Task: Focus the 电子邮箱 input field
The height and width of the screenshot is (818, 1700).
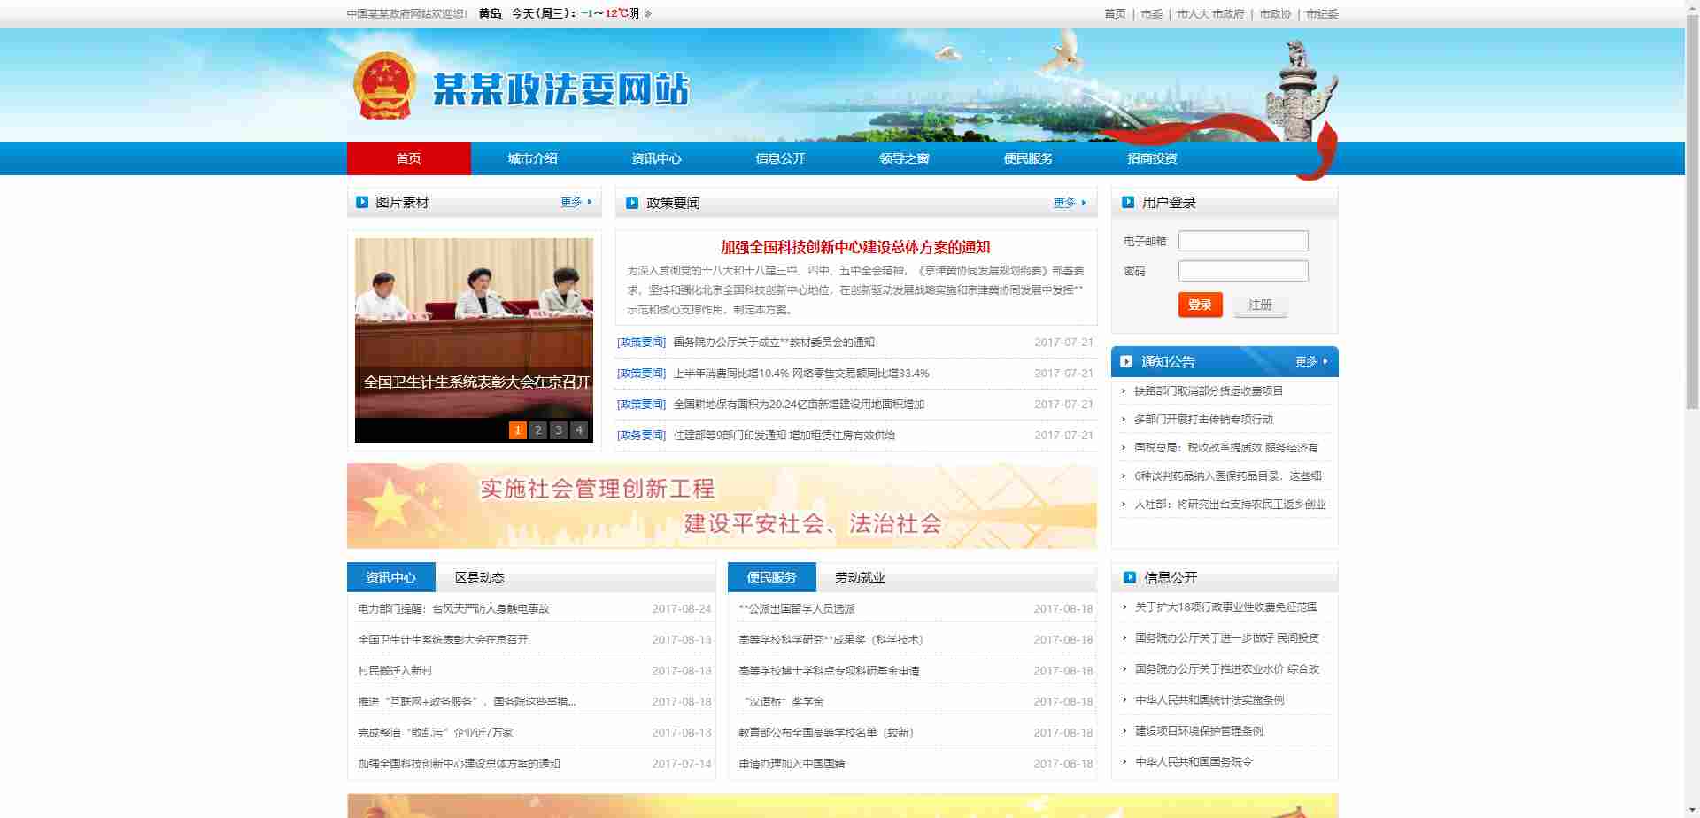Action: pos(1243,241)
